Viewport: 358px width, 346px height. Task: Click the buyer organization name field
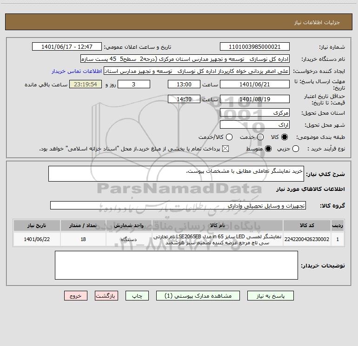point(185,59)
